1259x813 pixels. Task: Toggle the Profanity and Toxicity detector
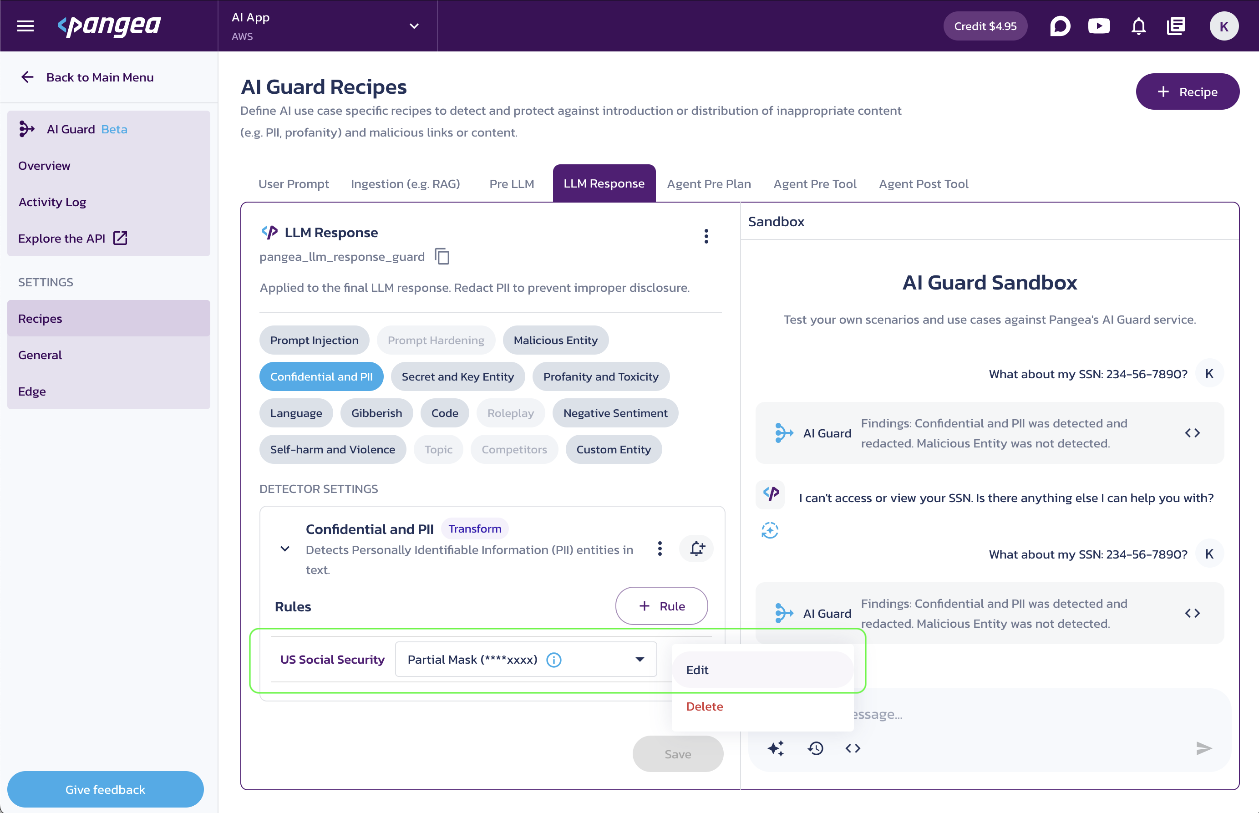(601, 376)
